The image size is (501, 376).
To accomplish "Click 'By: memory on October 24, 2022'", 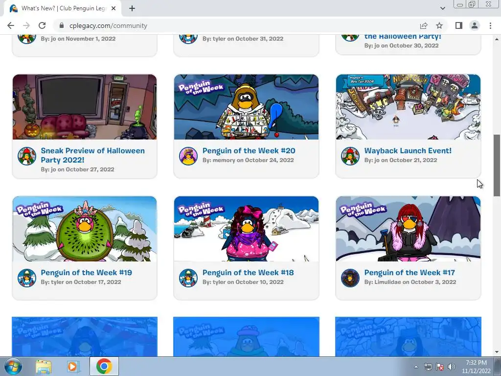I will [248, 160].
